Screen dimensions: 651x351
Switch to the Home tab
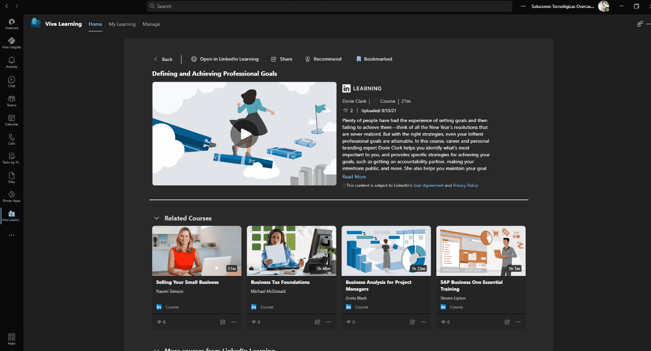click(95, 24)
